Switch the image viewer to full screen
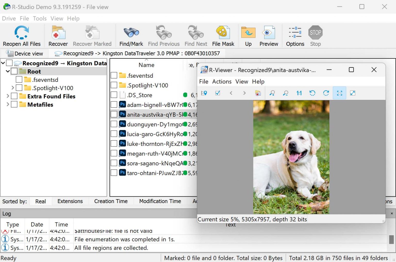Viewport: 396px width, 262px height. (x=353, y=93)
